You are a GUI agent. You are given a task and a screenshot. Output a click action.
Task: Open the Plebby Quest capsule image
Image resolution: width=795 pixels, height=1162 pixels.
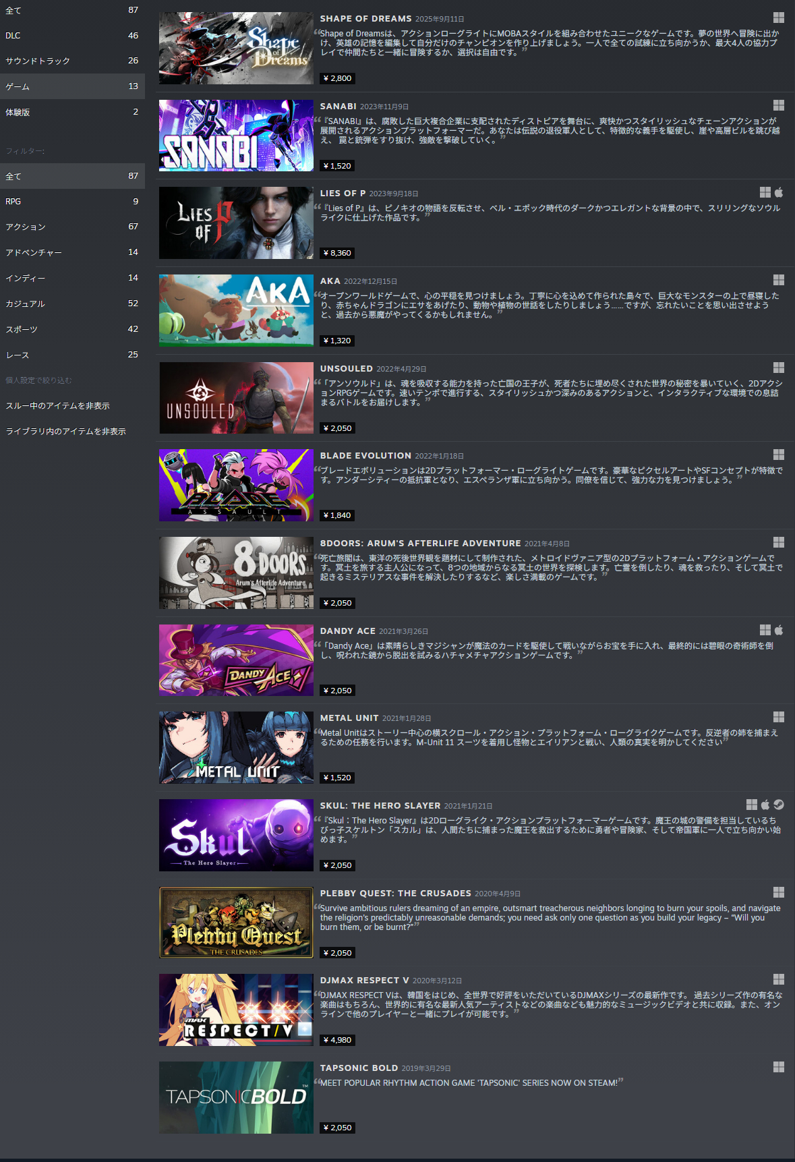(236, 923)
